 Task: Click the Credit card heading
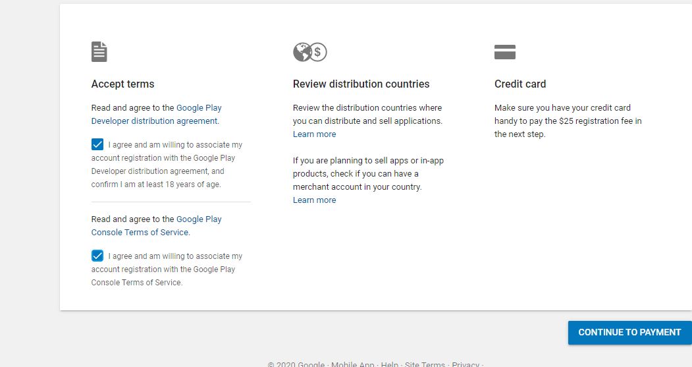[x=520, y=84]
